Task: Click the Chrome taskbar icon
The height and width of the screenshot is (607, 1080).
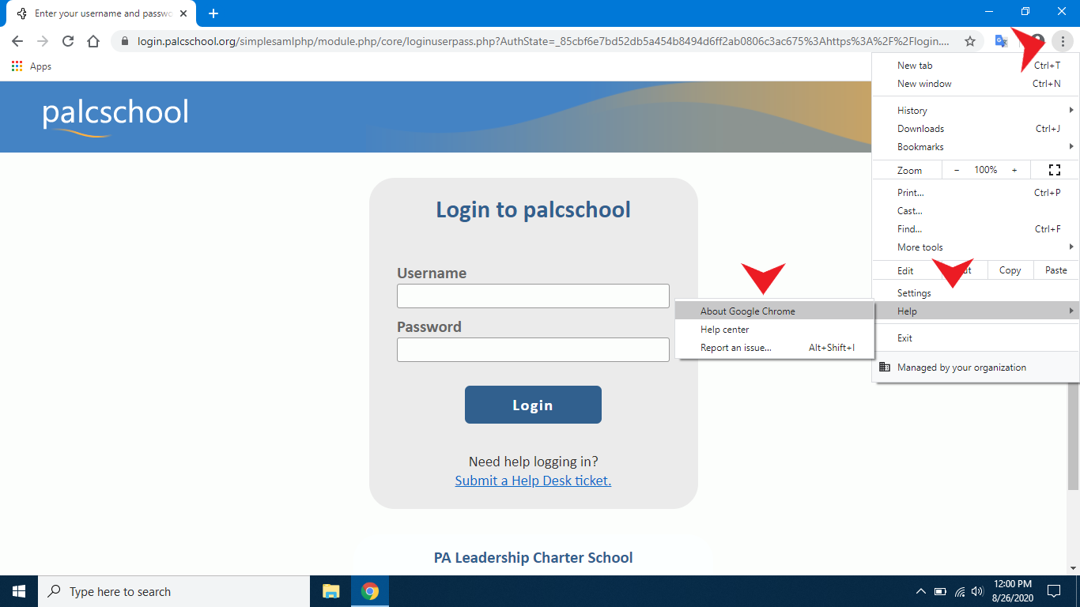Action: tap(369, 591)
